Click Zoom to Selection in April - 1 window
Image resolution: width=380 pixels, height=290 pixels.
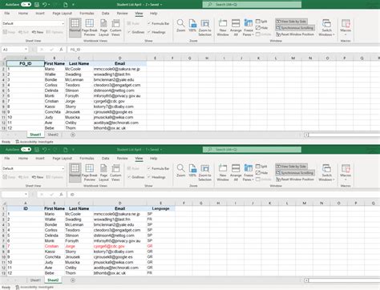(204, 172)
